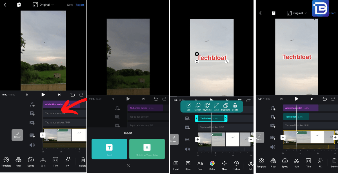Play the video in the first screenshot
The image size is (338, 174).
pos(43,95)
